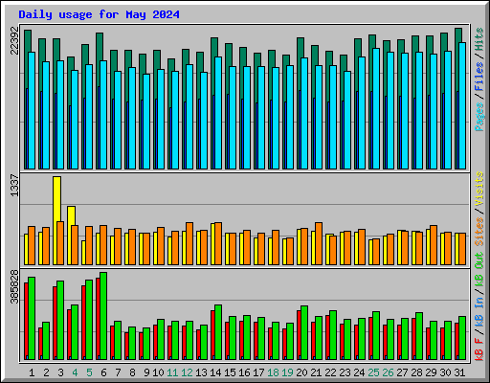490x383 pixels.
Task: Click day label 22 on the axis
Action: [330, 372]
